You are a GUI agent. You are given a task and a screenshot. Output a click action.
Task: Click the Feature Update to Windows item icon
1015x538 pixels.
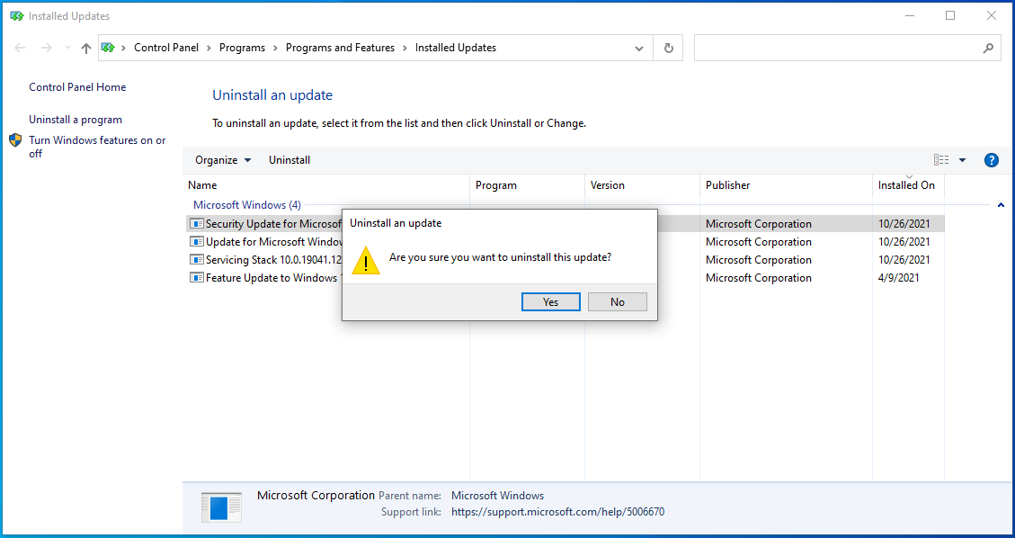196,277
